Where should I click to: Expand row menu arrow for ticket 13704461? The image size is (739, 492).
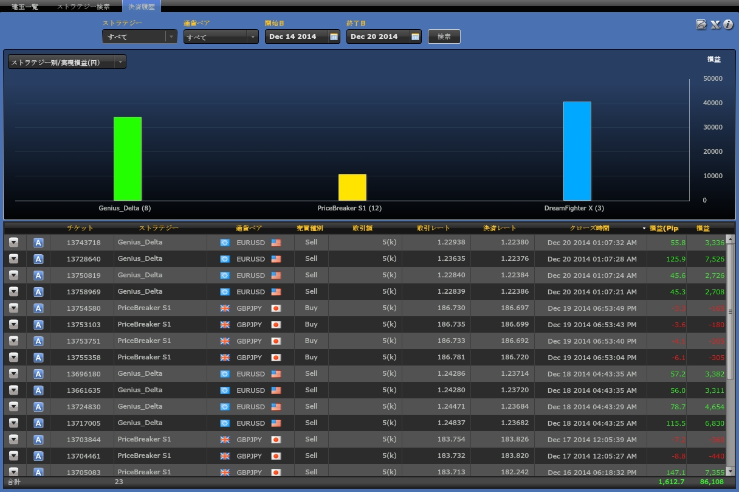click(x=13, y=456)
